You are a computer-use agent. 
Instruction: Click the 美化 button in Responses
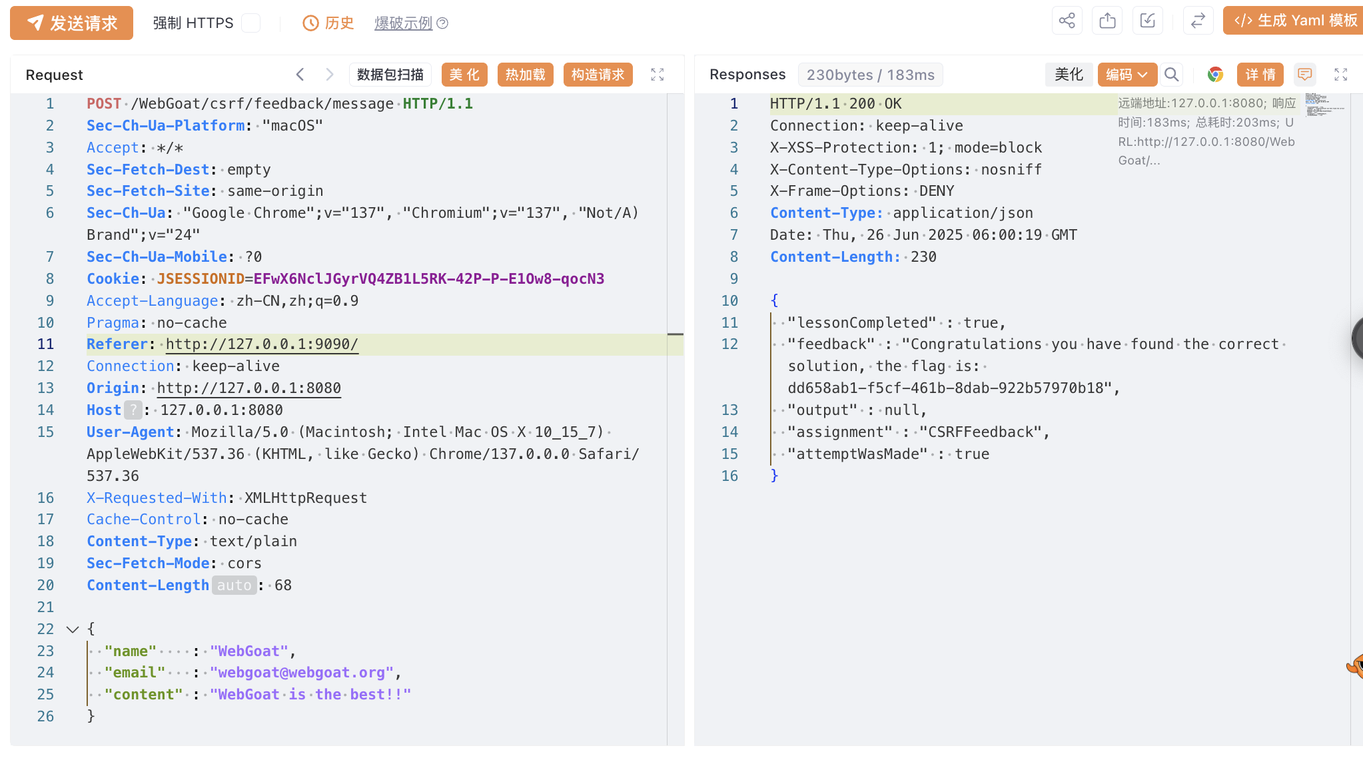[x=1069, y=75]
